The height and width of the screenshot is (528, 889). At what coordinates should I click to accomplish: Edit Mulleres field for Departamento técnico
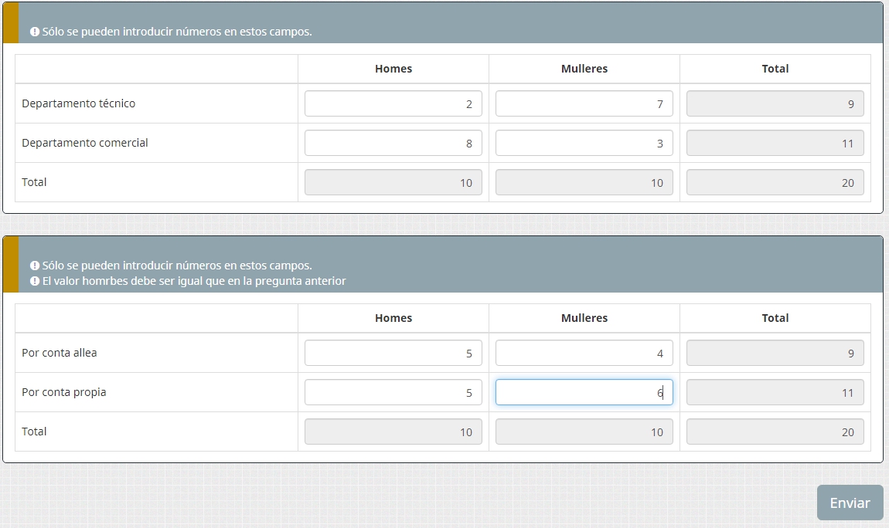pyautogui.click(x=584, y=103)
